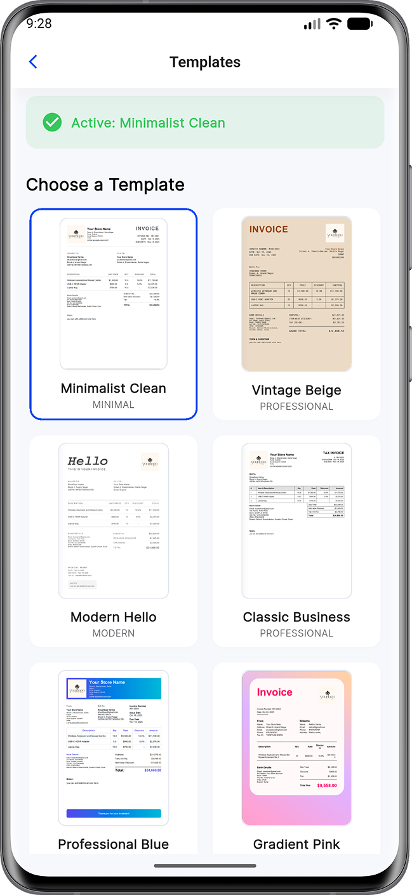412x895 pixels.
Task: Tap the cellular signal bars icon
Action: (x=312, y=24)
